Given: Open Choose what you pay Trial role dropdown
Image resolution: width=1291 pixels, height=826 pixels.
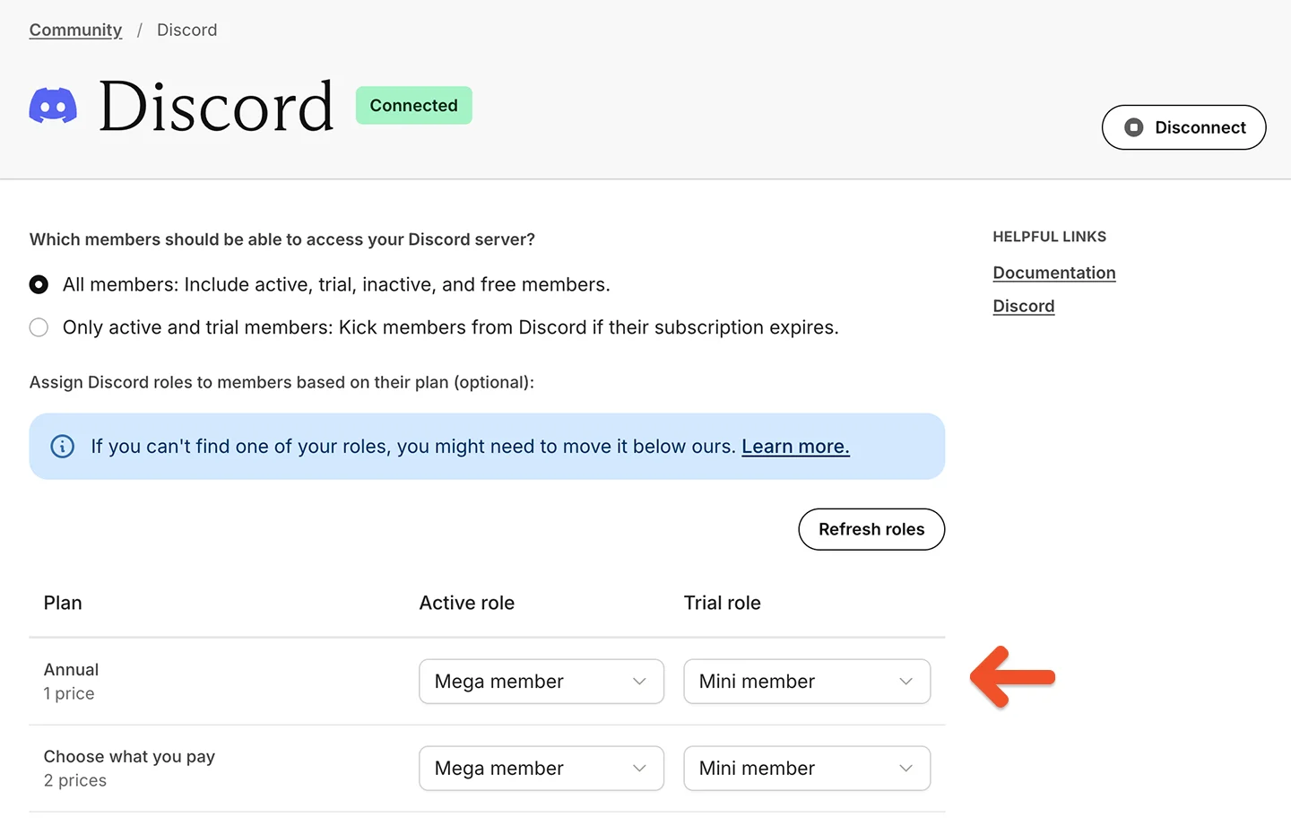Looking at the screenshot, I should 807,769.
